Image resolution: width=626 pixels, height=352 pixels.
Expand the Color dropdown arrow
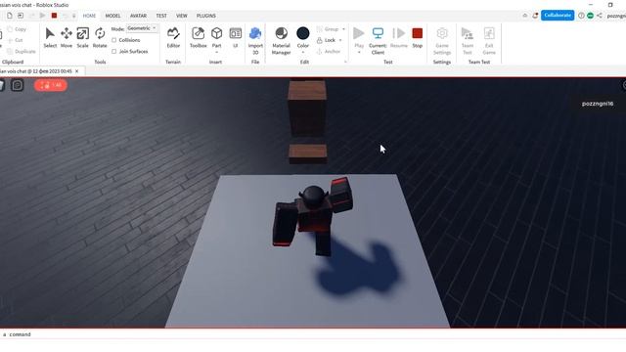[303, 52]
